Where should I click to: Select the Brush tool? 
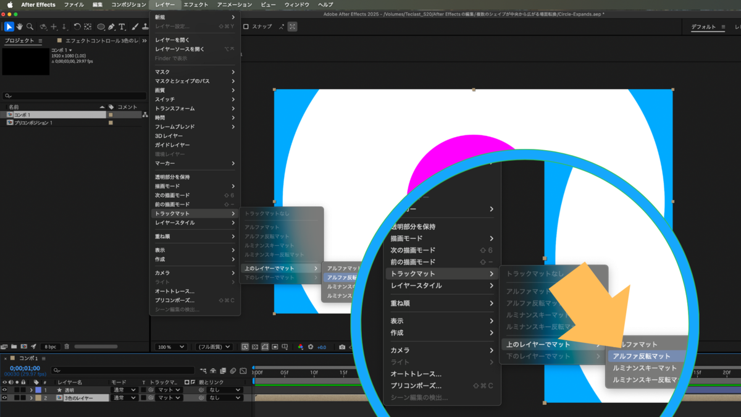(135, 27)
